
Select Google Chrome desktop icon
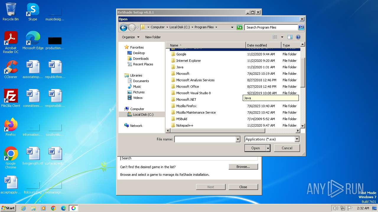(11, 158)
